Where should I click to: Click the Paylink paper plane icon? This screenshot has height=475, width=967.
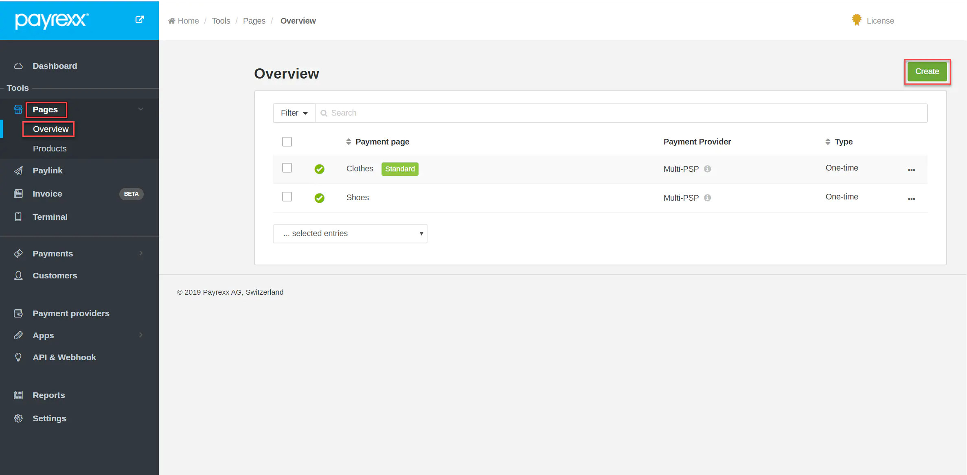[18, 171]
